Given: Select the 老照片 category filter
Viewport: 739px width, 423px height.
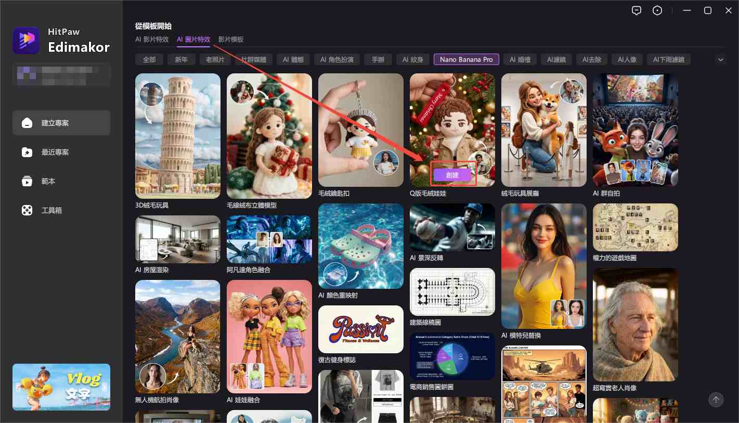Looking at the screenshot, I should [x=215, y=60].
